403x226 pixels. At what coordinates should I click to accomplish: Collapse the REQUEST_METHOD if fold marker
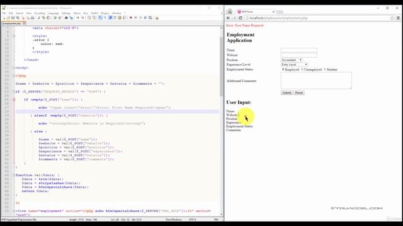[x=14, y=92]
